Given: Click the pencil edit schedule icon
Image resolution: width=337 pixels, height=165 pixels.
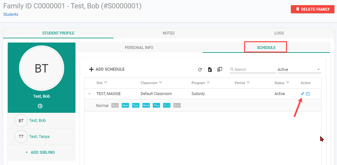Looking at the screenshot, I should point(302,93).
